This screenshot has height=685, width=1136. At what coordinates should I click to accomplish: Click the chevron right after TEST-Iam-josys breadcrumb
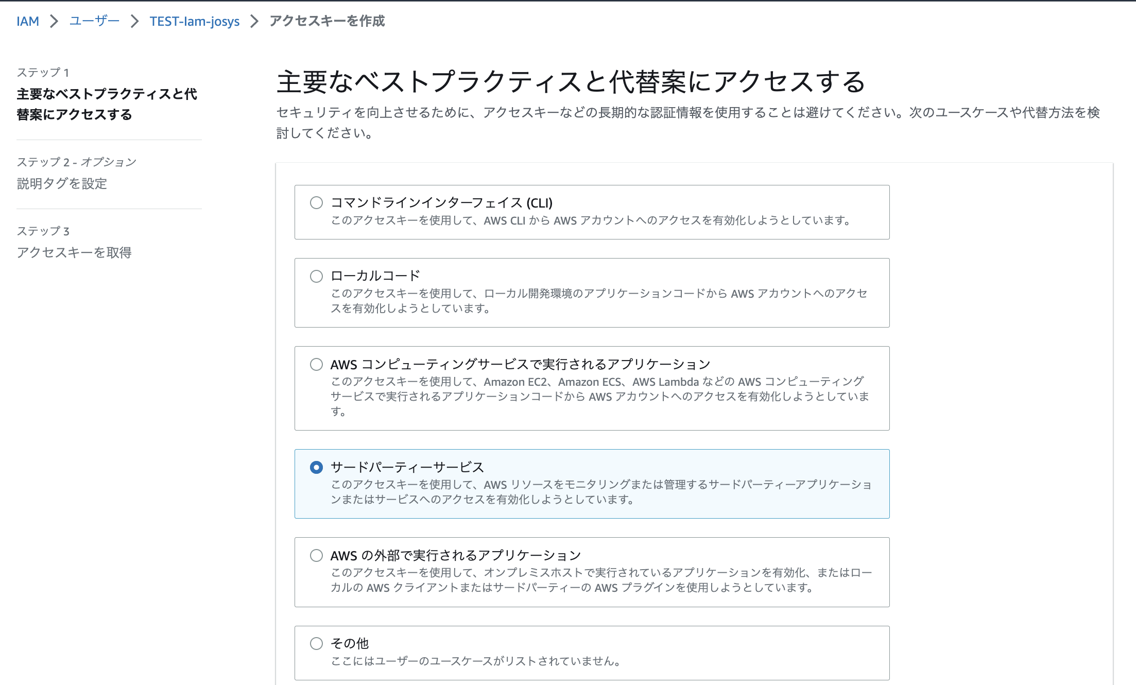(x=254, y=21)
